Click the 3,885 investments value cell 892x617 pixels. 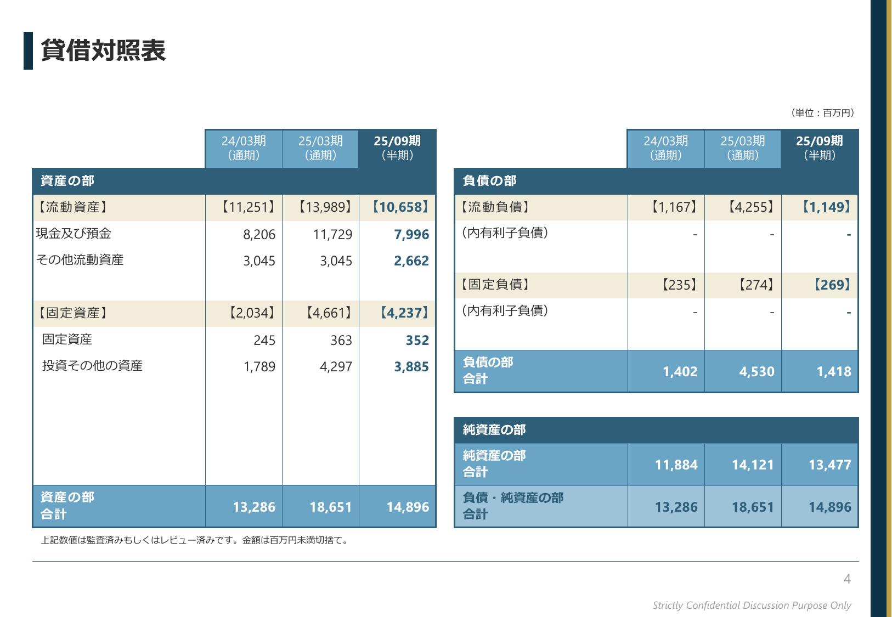click(x=411, y=367)
